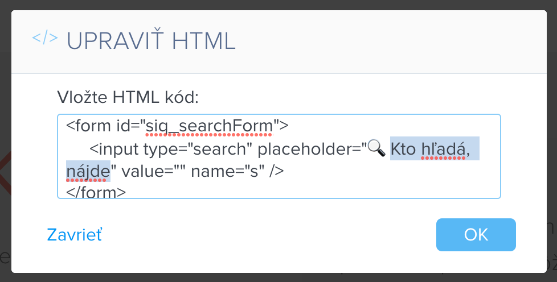Place cursor on the placeholder attribute
The height and width of the screenshot is (282, 557).
[x=308, y=149]
